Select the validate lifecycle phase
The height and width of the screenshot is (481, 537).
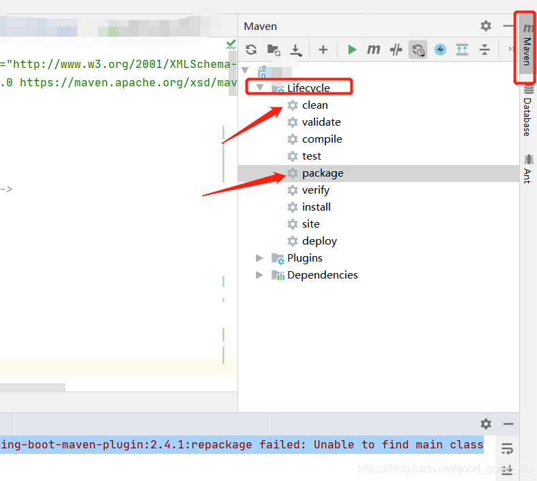click(321, 122)
